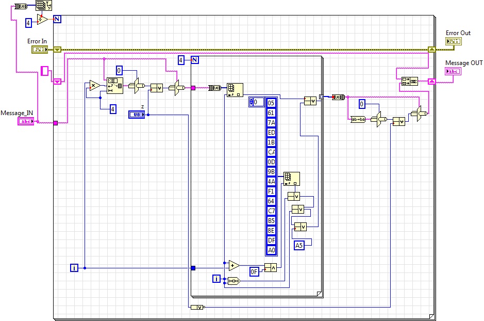Select the Add function triangle node
The height and width of the screenshot is (321, 484).
[234, 265]
